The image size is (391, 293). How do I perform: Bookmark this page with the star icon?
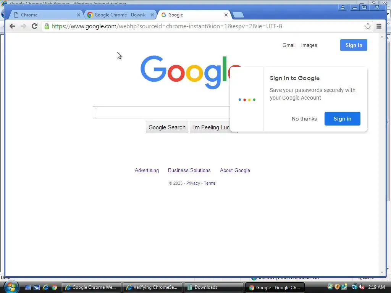[x=368, y=26]
